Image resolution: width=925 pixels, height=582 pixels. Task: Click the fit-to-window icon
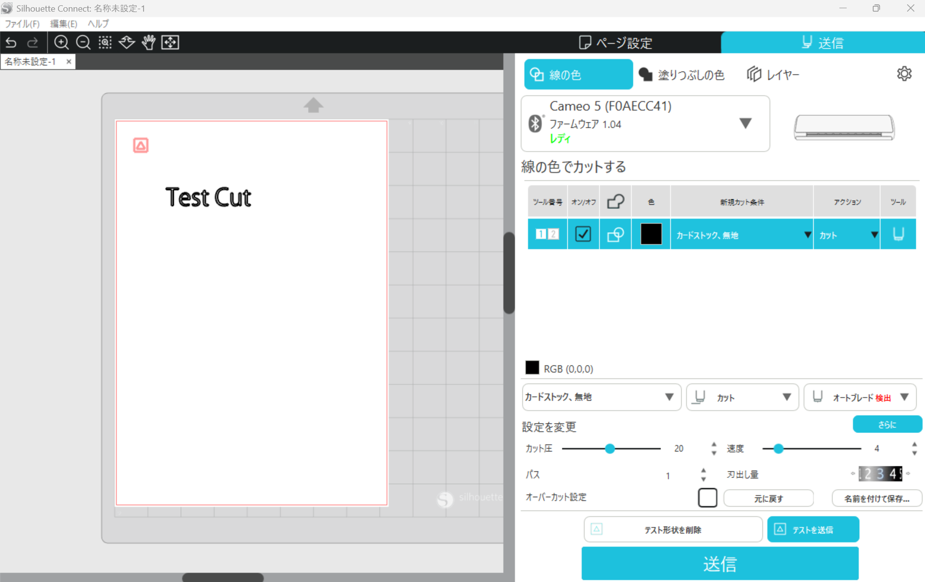click(170, 43)
